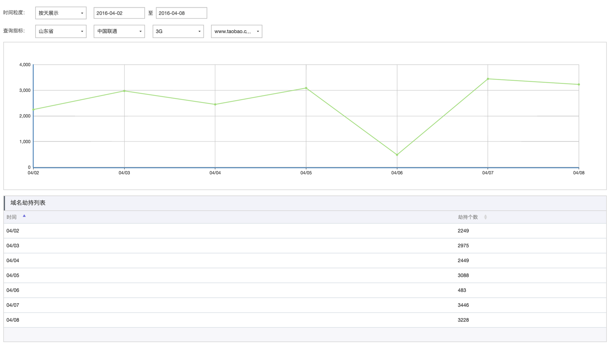Click the ascending sort arrow beside 时间

click(x=24, y=216)
